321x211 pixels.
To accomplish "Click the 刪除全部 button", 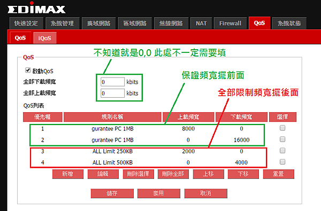I will point(173,174).
